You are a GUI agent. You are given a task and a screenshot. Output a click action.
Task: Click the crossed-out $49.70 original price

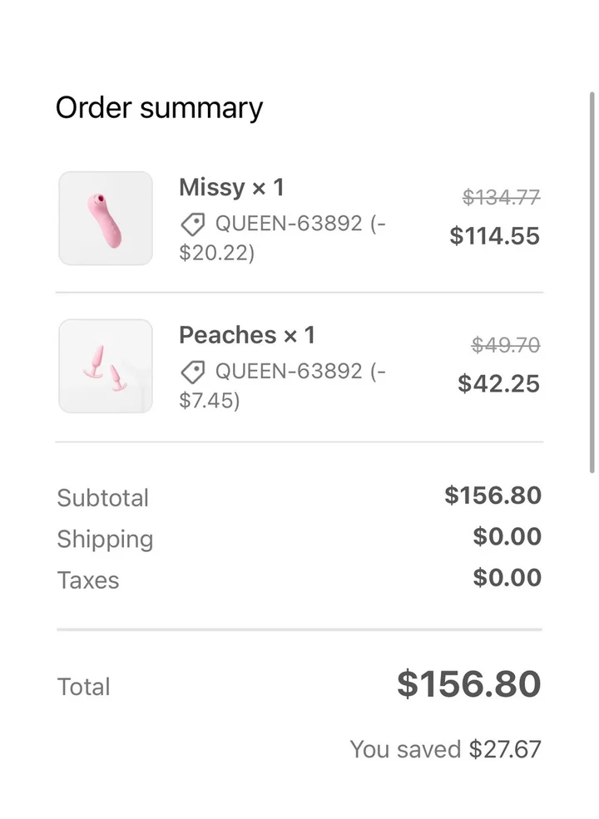506,344
